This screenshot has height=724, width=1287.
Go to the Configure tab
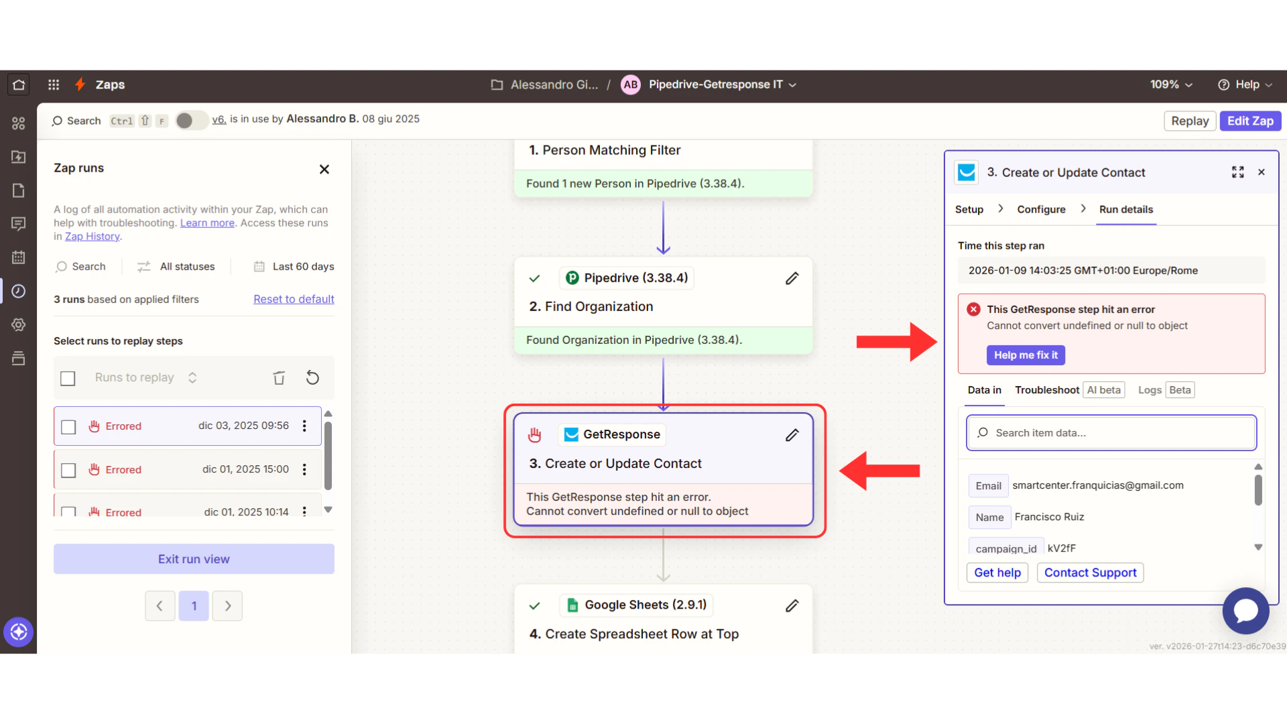[1041, 209]
